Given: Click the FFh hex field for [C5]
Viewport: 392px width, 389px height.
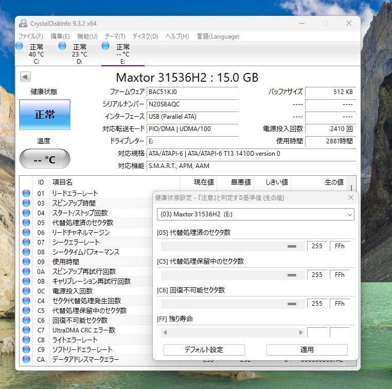Looking at the screenshot, I should (x=340, y=275).
